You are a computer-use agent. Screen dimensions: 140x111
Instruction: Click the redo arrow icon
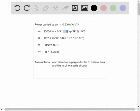pyautogui.click(x=27, y=8)
